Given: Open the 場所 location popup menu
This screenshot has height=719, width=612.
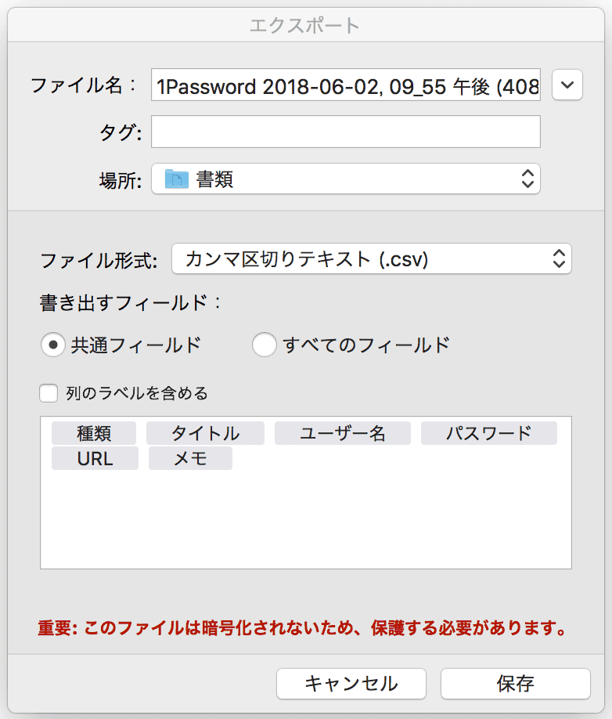Looking at the screenshot, I should click(345, 179).
